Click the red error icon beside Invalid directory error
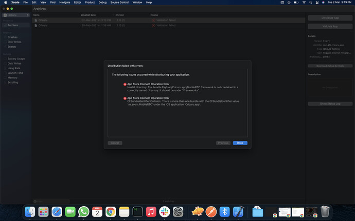This screenshot has width=355, height=221. point(125,84)
